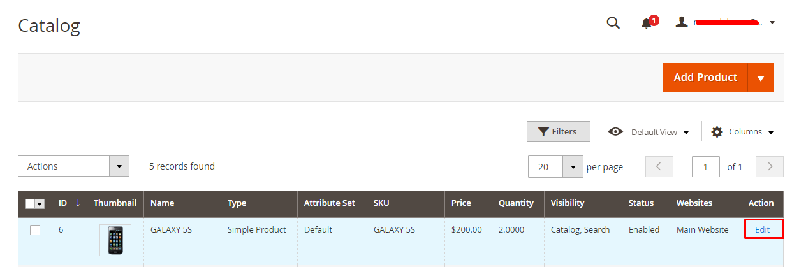Click the Add Product button
The image size is (792, 267).
pos(705,77)
